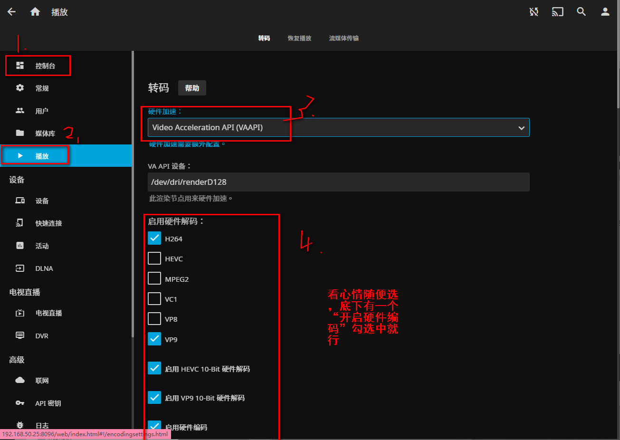This screenshot has height=440, width=620.
Task: Click the 控制台 dashboard icon
Action: [x=20, y=66]
